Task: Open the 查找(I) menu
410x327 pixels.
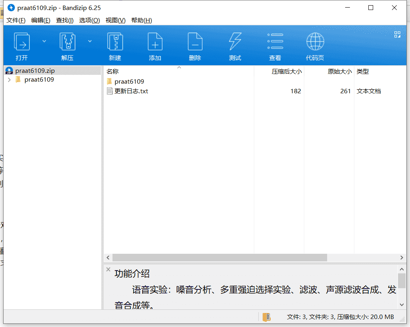Action: tap(64, 20)
